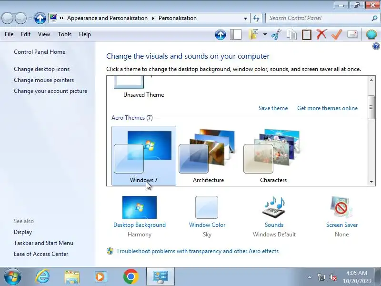This screenshot has width=381, height=286.
Task: Launch Internet Explorer from taskbar
Action: [42, 277]
